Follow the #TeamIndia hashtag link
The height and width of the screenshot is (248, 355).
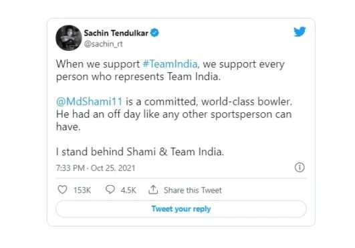point(170,64)
